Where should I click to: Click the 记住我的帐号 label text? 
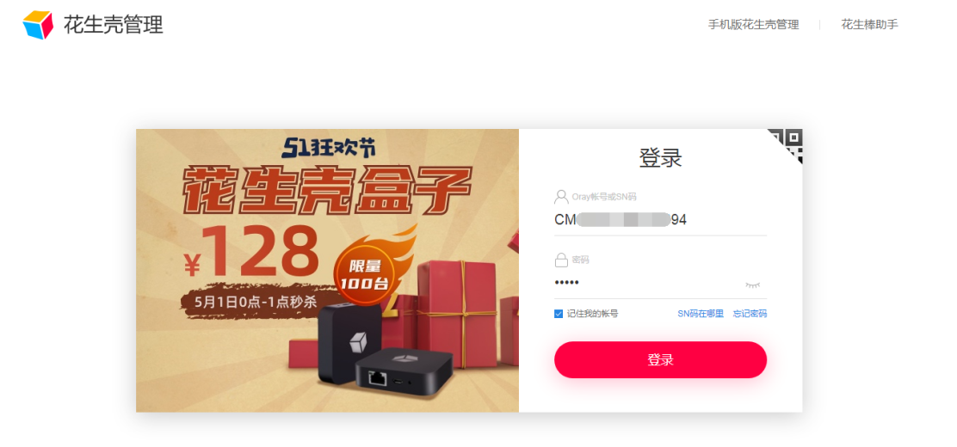point(592,314)
